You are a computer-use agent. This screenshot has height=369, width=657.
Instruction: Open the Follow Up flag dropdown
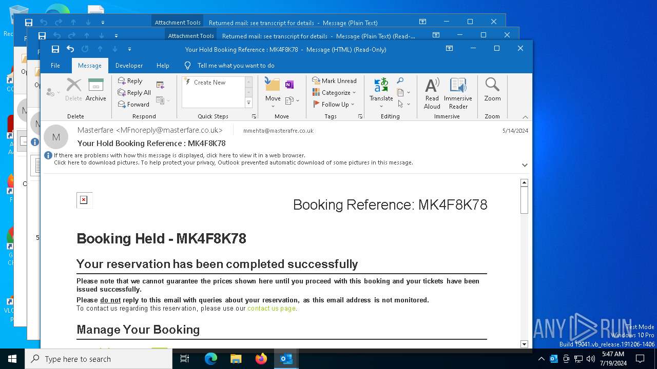334,105
